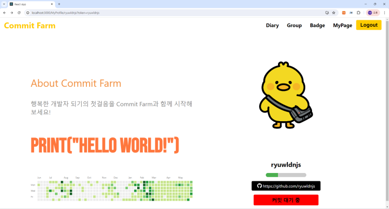Open the MyPage menu item
The image size is (389, 209).
(342, 25)
